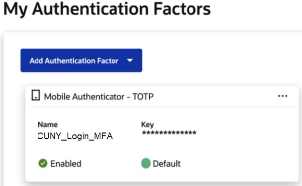Expand the Add Authentication Factor dropdown arrow
The width and height of the screenshot is (302, 186).
point(130,61)
